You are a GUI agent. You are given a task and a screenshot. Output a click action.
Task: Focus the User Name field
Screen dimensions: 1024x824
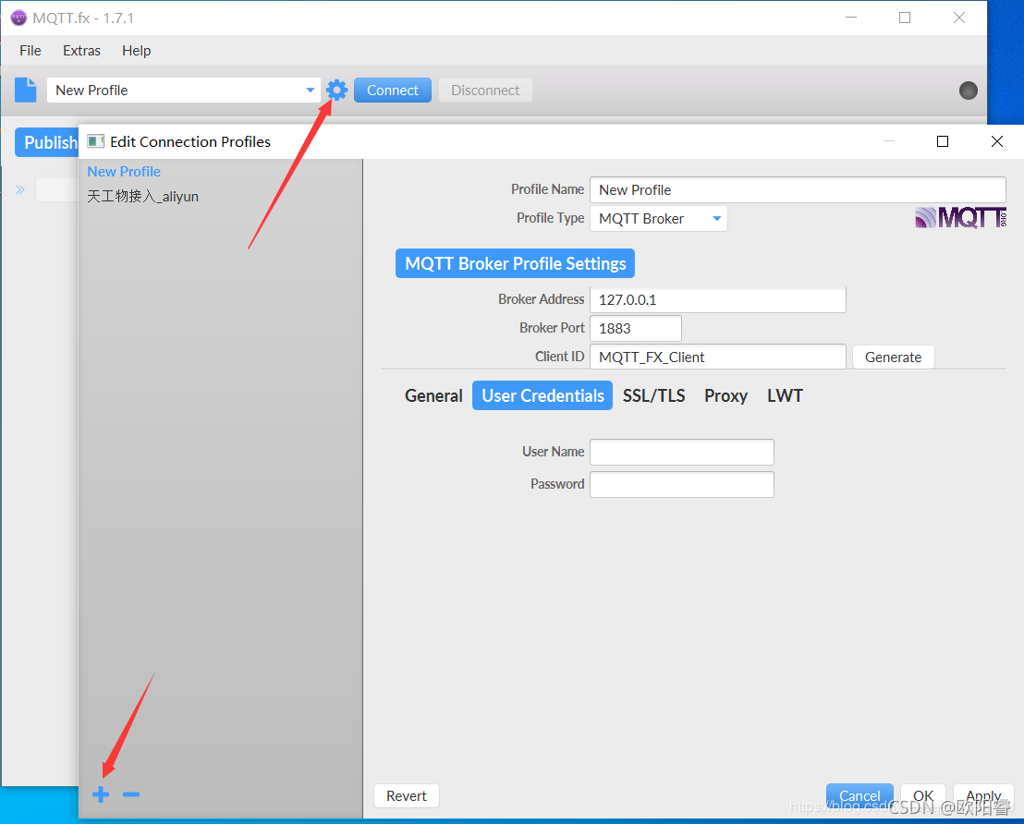[682, 452]
